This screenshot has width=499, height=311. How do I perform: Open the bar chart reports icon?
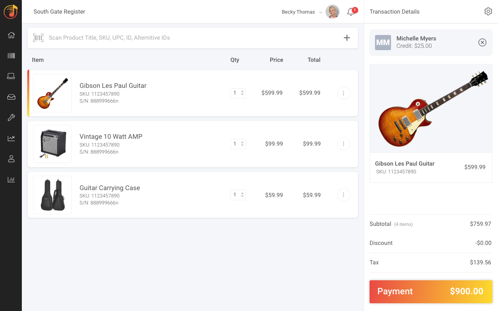11,179
